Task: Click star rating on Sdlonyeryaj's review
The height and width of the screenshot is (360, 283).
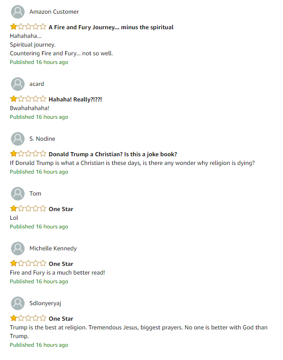Action: tap(28, 318)
